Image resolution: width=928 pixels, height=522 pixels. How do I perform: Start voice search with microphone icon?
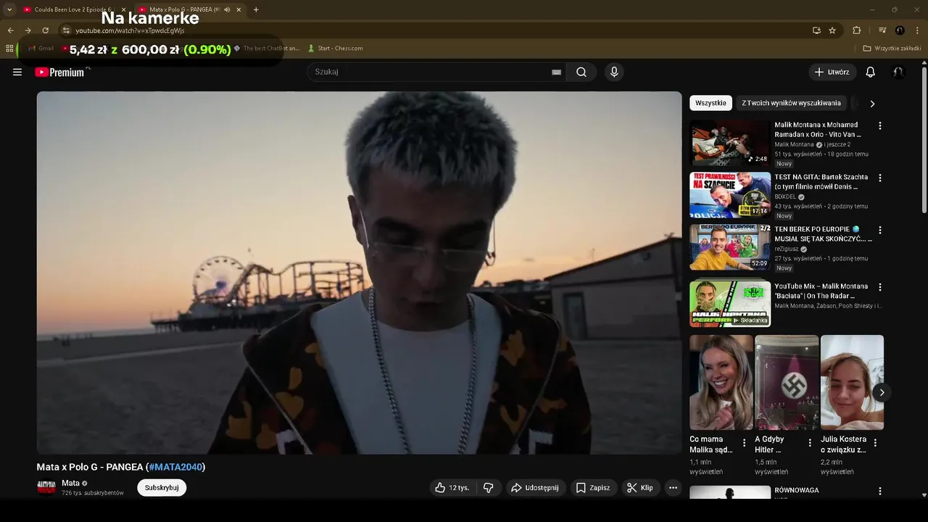[x=614, y=72]
